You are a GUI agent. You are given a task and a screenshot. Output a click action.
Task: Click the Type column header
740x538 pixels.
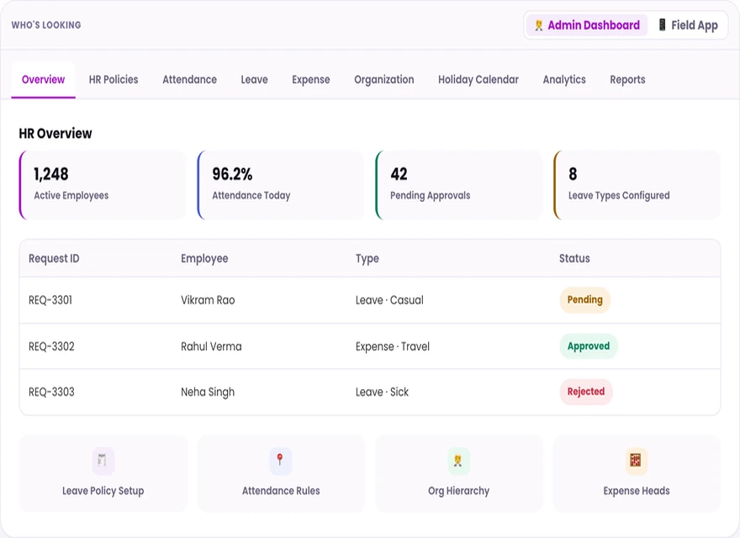(x=367, y=259)
